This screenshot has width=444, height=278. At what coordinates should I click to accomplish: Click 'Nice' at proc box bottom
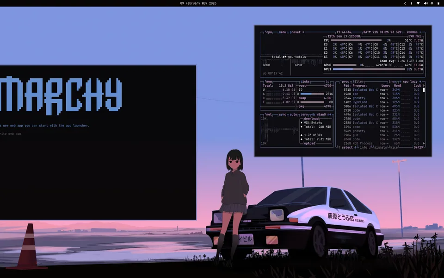[x=394, y=147]
